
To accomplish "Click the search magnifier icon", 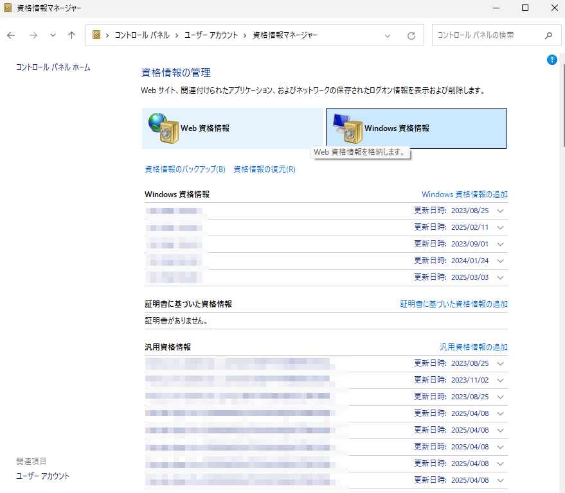I will click(x=548, y=35).
